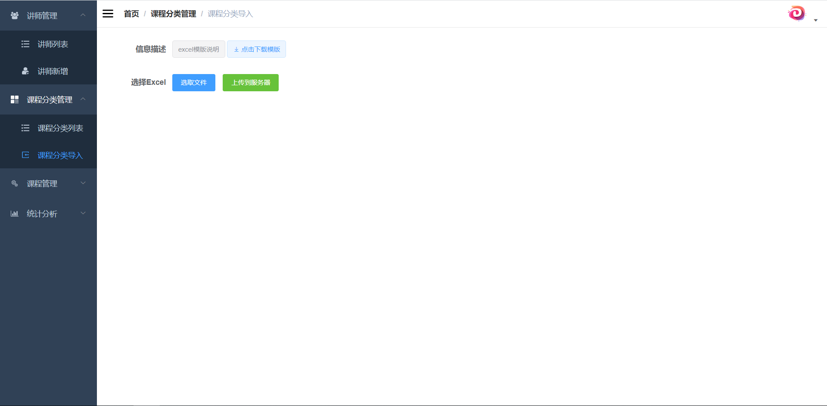Image resolution: width=827 pixels, height=406 pixels.
Task: Click the import icon beside 课程分类导入
Action: point(25,155)
